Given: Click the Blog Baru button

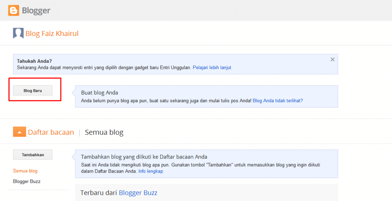Looking at the screenshot, I should click(33, 90).
